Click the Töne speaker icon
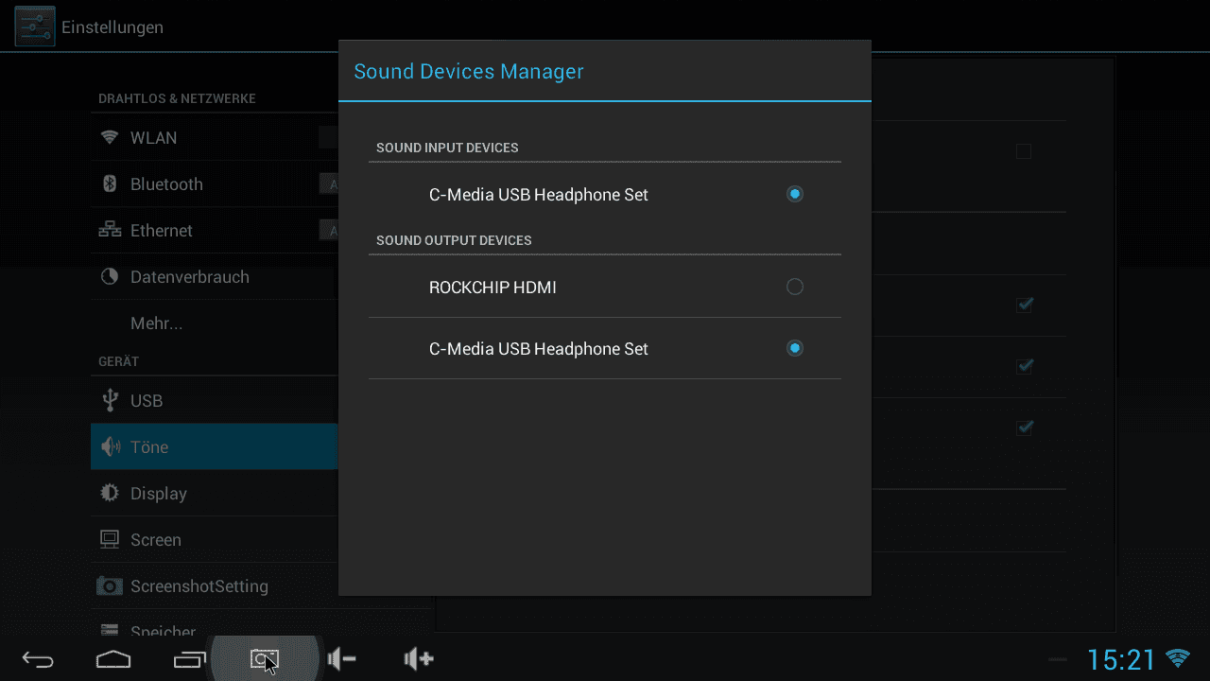Viewport: 1210px width, 681px height. click(x=111, y=446)
